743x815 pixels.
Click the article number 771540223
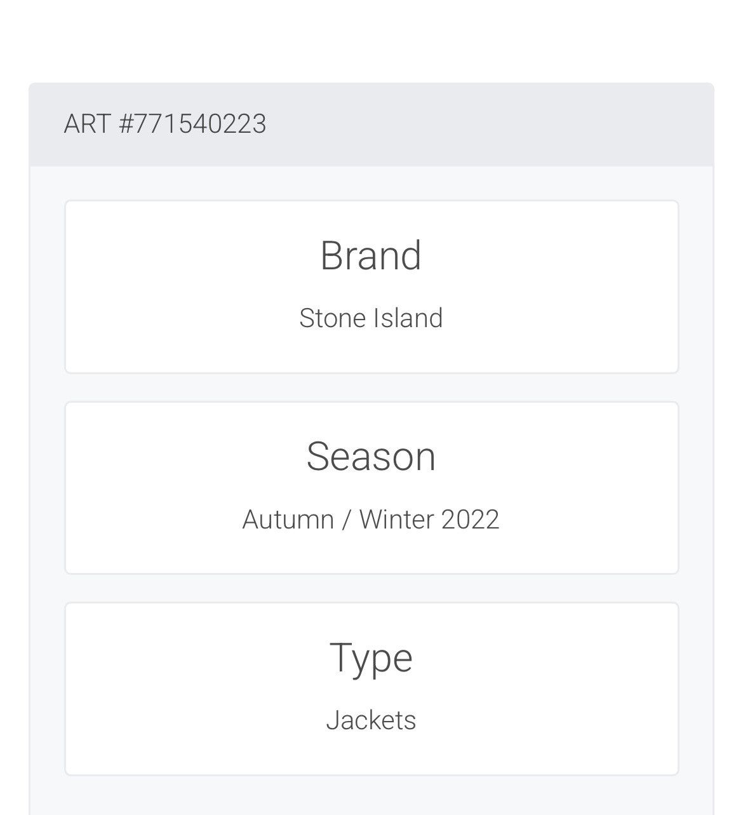point(200,123)
